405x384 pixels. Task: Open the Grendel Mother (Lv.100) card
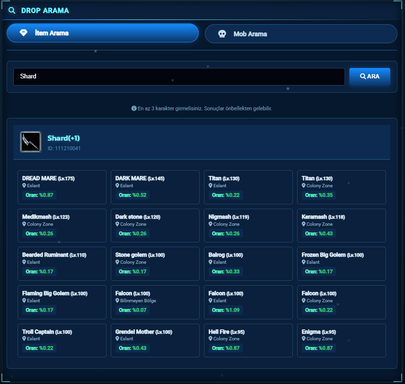pyautogui.click(x=155, y=340)
